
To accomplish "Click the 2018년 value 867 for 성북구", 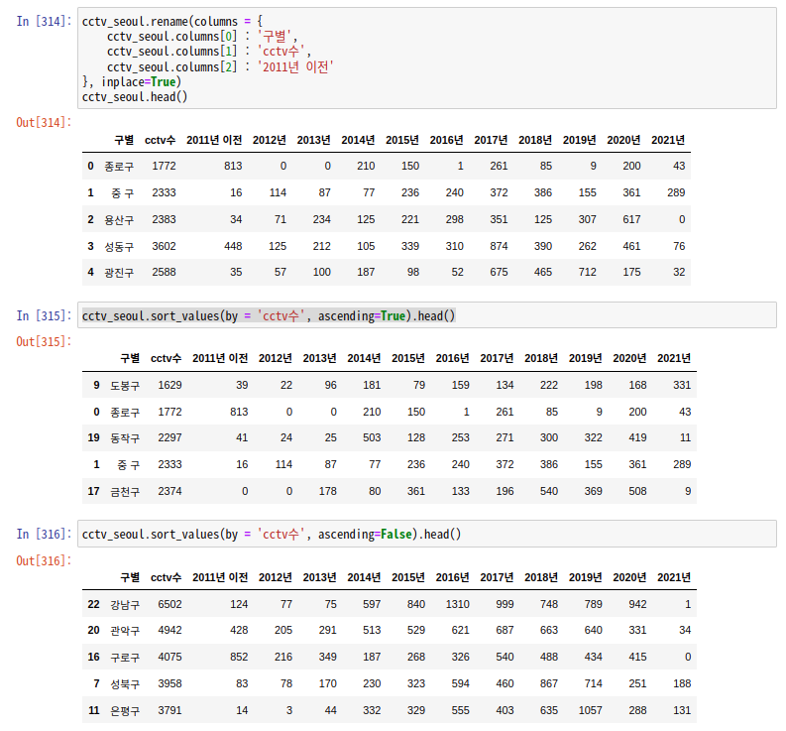I will [x=549, y=683].
